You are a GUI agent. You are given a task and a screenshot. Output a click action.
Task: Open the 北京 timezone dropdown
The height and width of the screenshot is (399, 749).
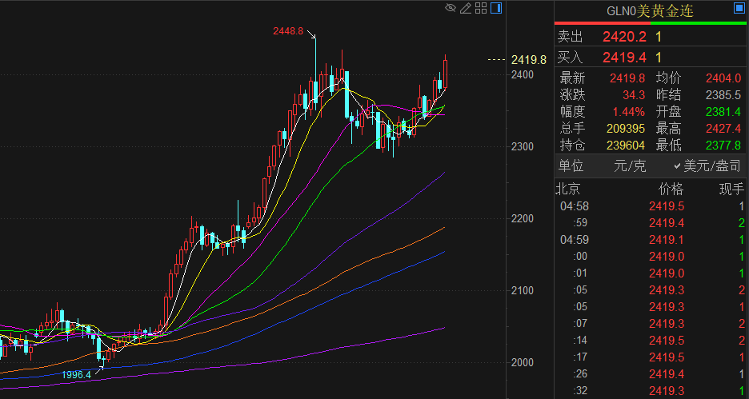[x=567, y=190]
